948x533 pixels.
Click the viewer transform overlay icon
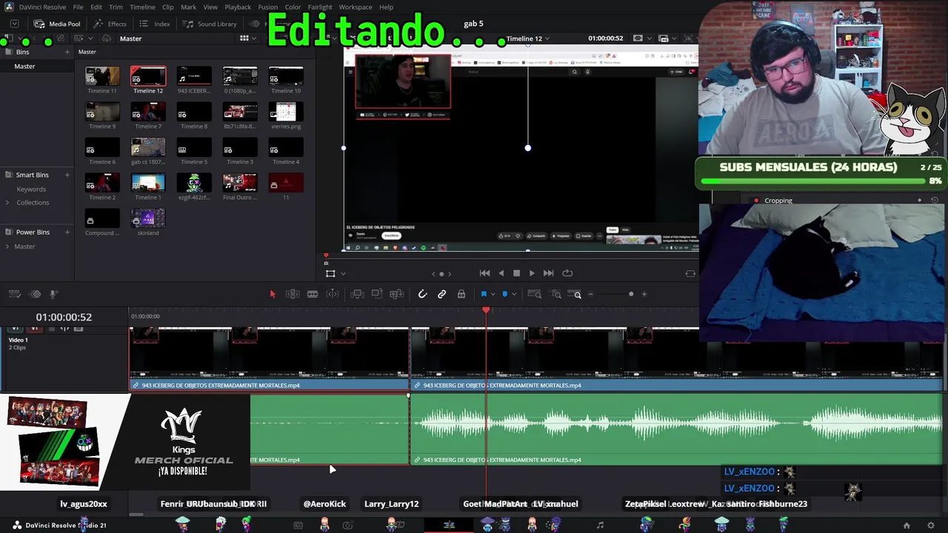(330, 274)
